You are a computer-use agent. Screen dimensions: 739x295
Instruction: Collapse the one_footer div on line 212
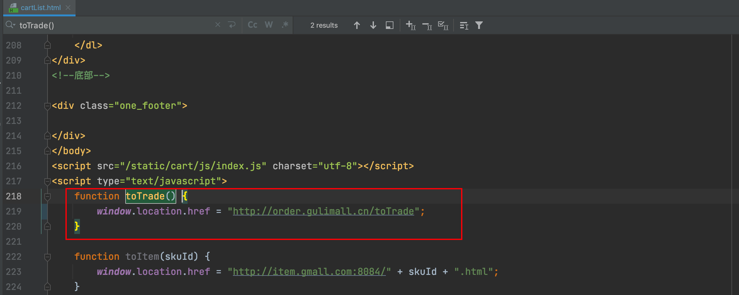[x=48, y=106]
